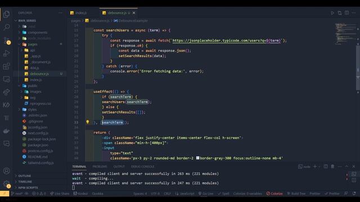Expand the OUTLINE section
Image resolution: width=360 pixels, height=202 pixels.
pos(25,176)
